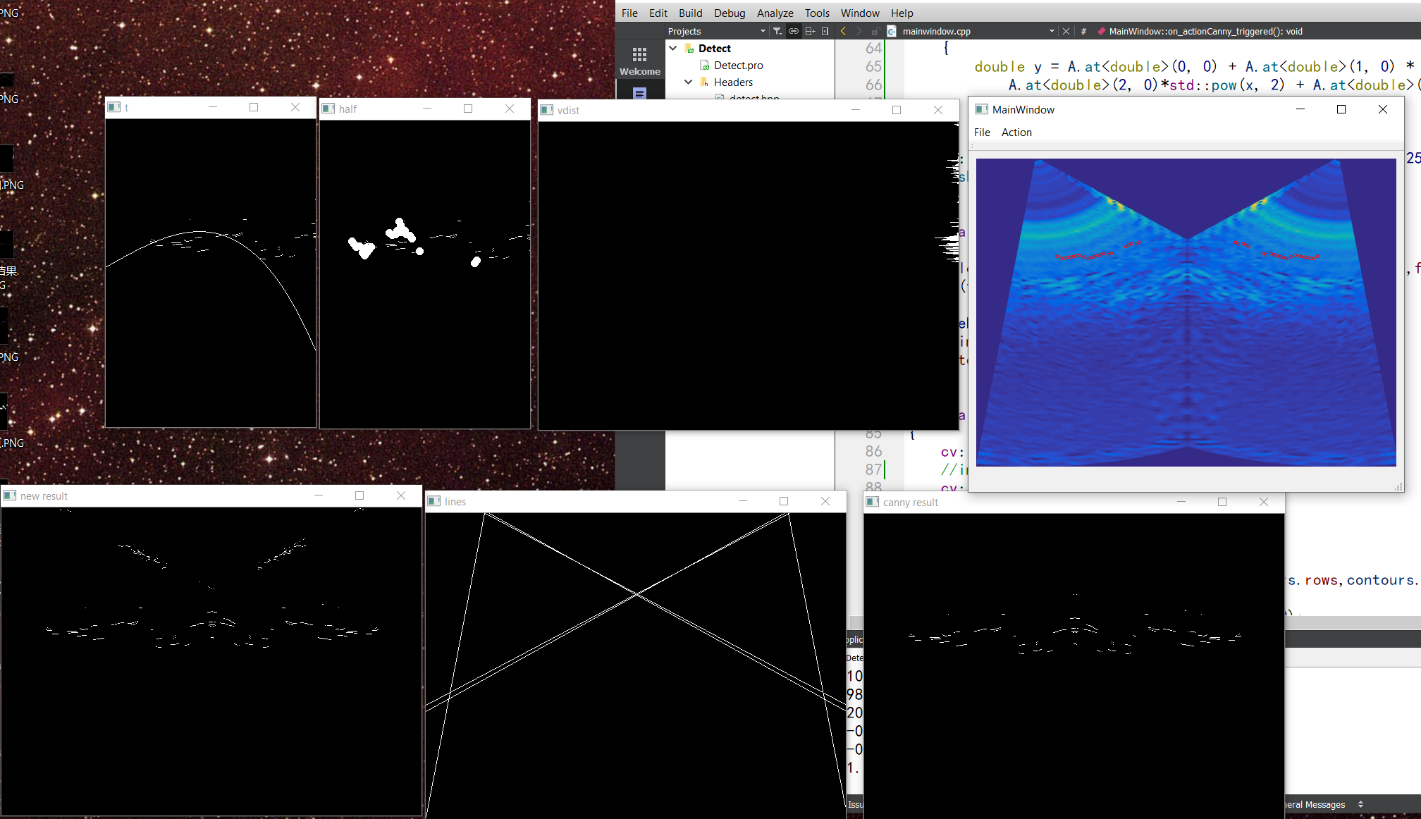Collapse the Headers node
The image size is (1421, 819).
[688, 82]
